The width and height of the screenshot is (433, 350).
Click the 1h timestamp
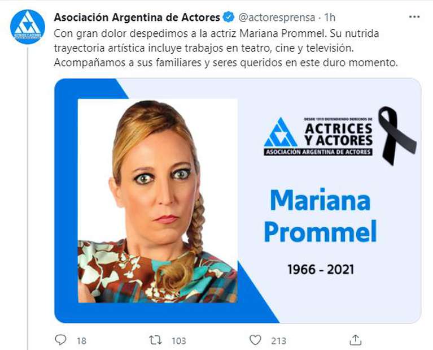tap(330, 18)
